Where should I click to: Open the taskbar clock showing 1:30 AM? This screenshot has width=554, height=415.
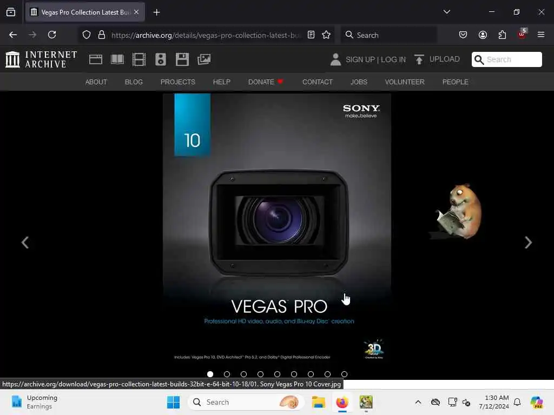click(494, 402)
